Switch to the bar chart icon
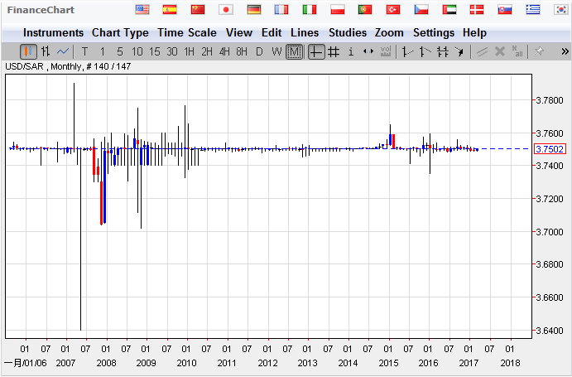Screen dimensions: 572x377 click(46, 51)
